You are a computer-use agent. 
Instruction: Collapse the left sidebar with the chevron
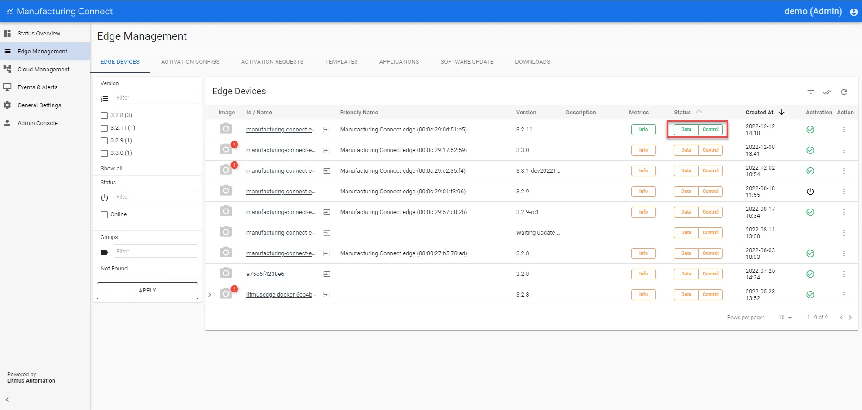point(7,400)
